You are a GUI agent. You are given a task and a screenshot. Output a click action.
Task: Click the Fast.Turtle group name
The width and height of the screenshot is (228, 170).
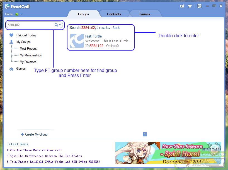93,36
